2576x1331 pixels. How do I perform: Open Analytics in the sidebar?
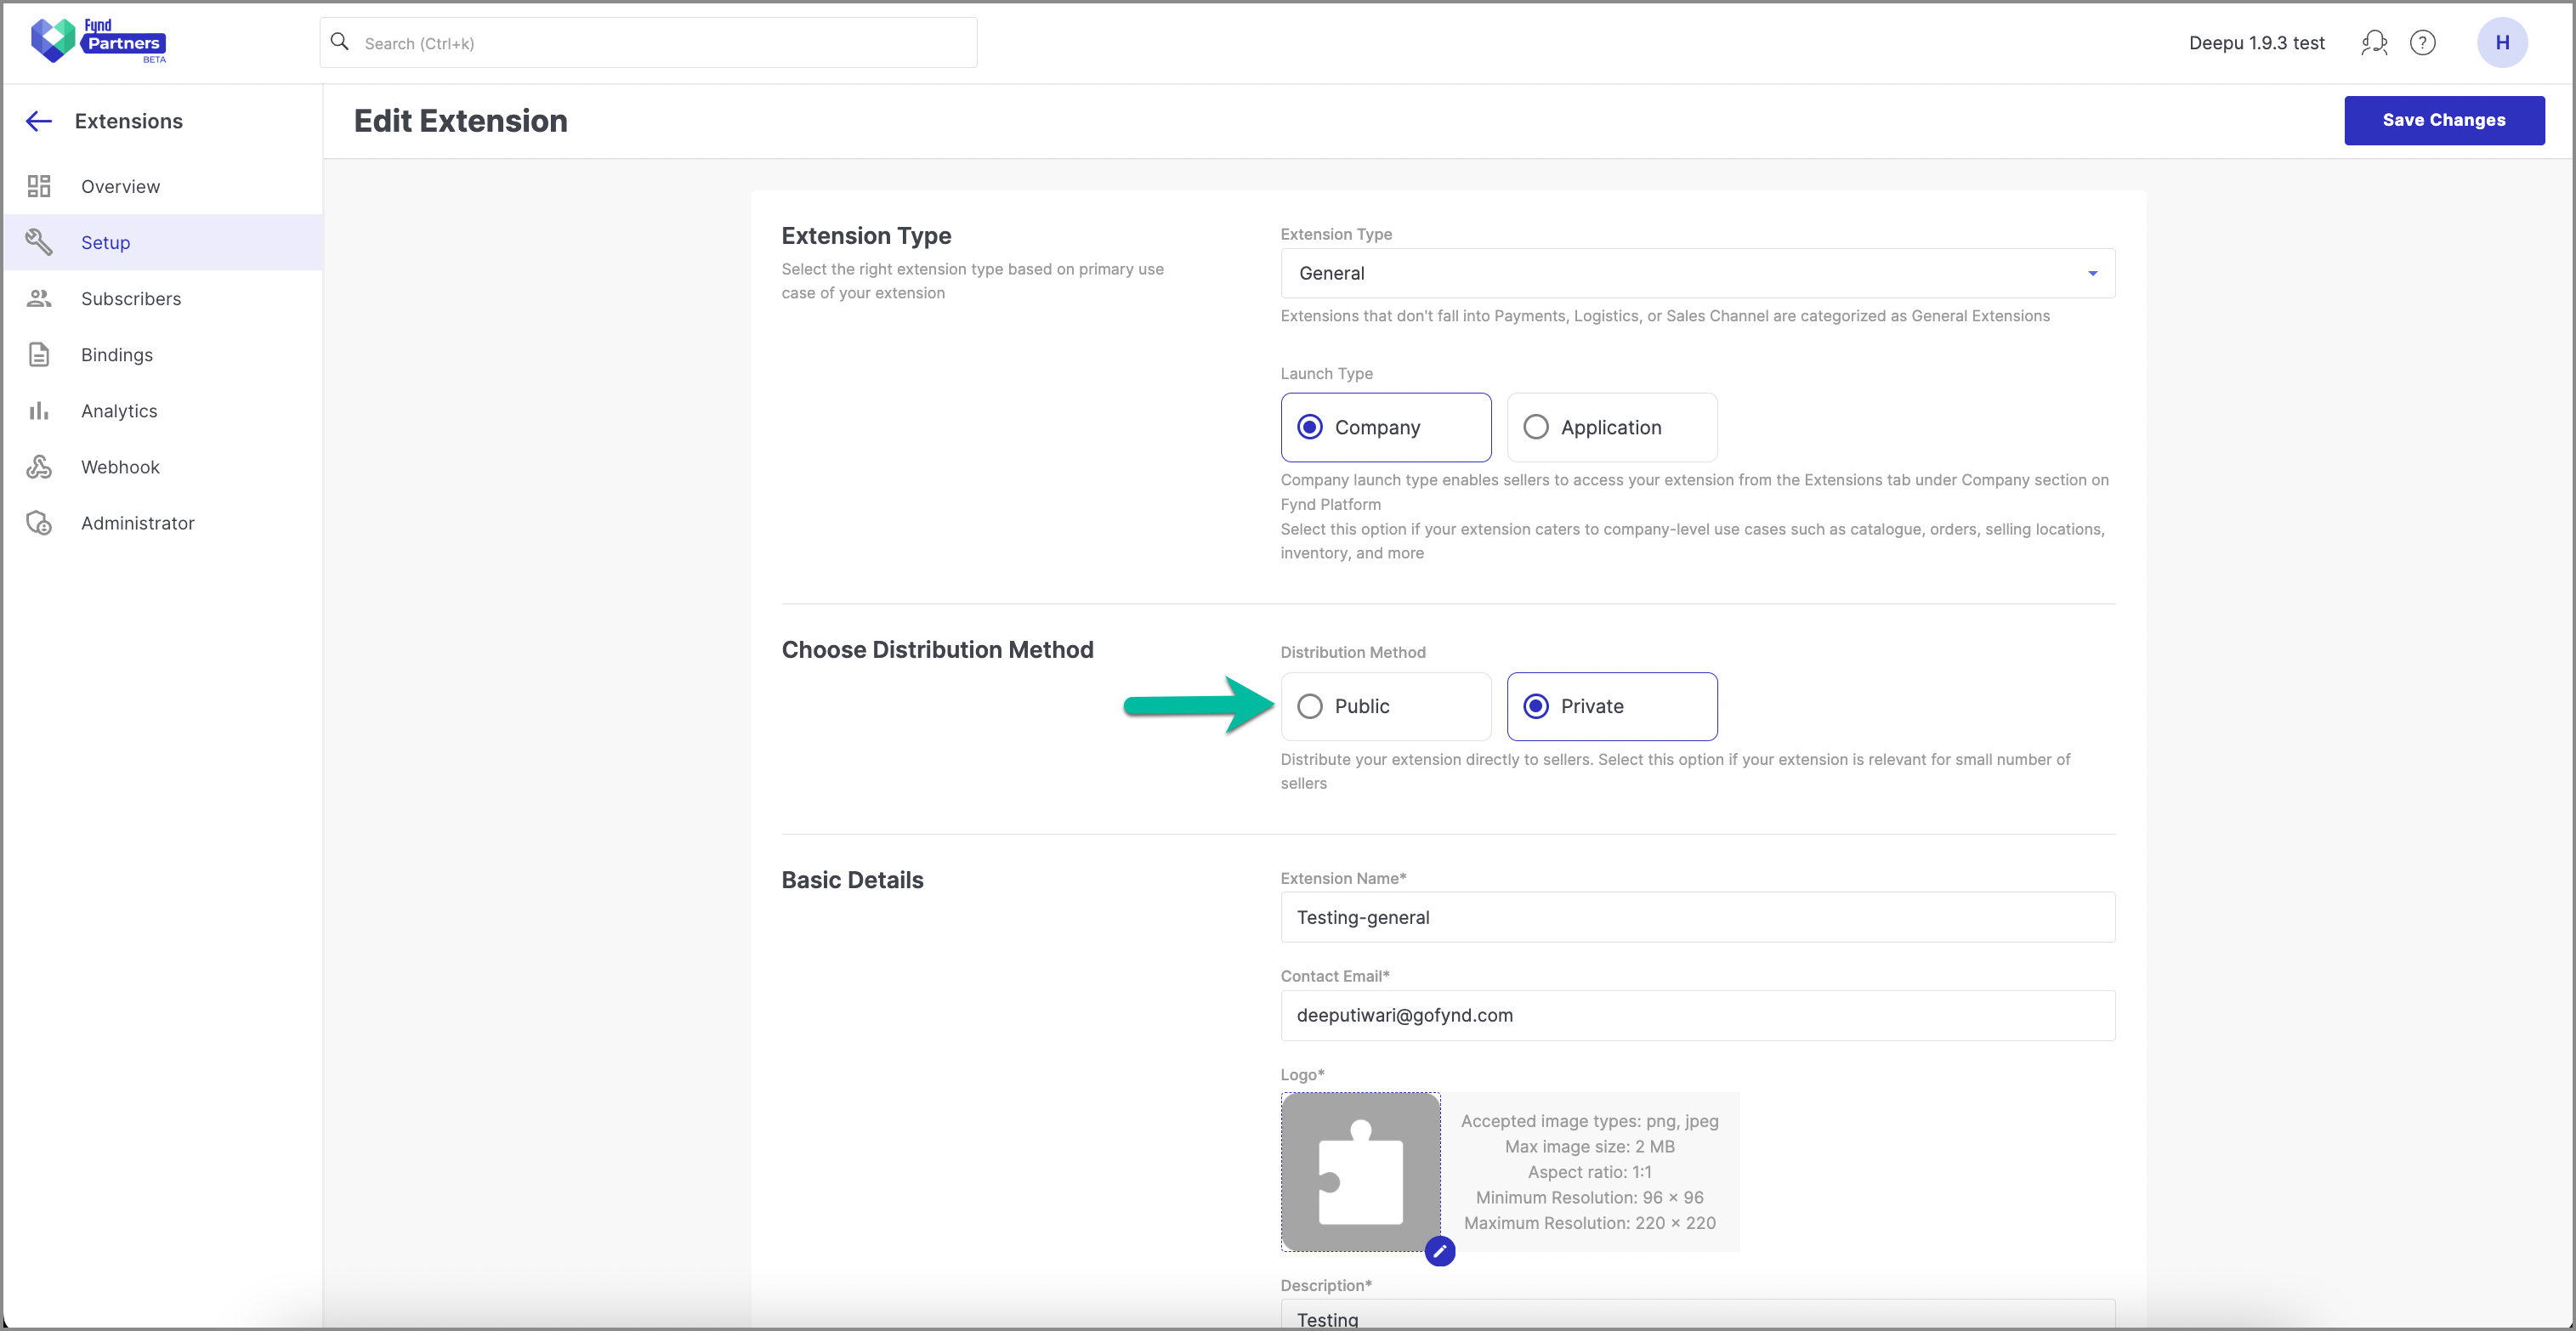point(163,411)
